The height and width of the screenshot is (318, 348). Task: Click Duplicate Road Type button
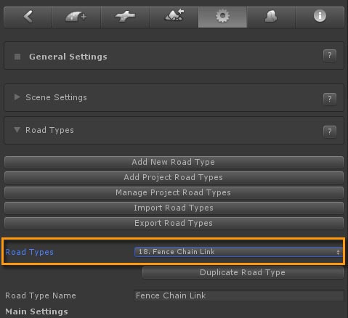243,273
